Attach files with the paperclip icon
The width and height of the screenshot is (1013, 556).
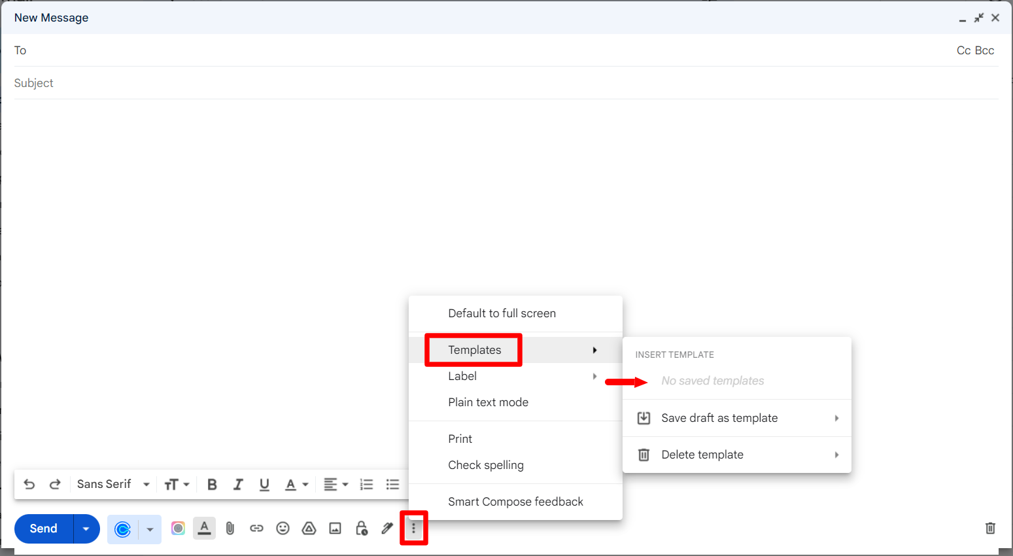point(230,529)
